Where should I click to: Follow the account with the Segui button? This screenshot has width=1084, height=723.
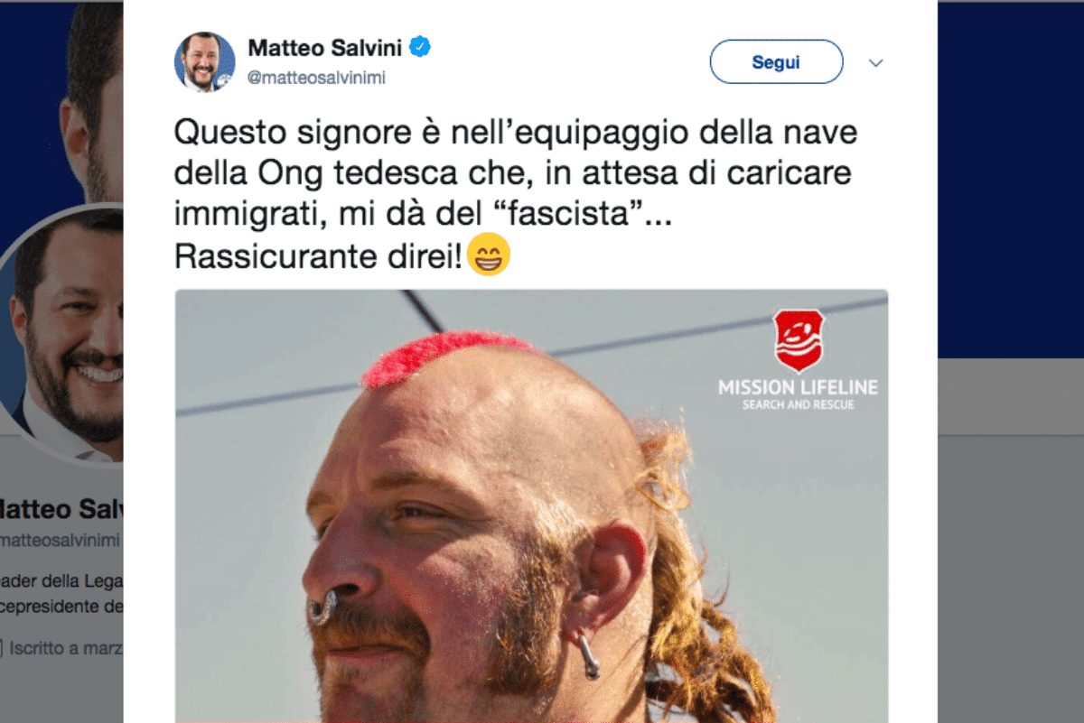click(x=776, y=62)
